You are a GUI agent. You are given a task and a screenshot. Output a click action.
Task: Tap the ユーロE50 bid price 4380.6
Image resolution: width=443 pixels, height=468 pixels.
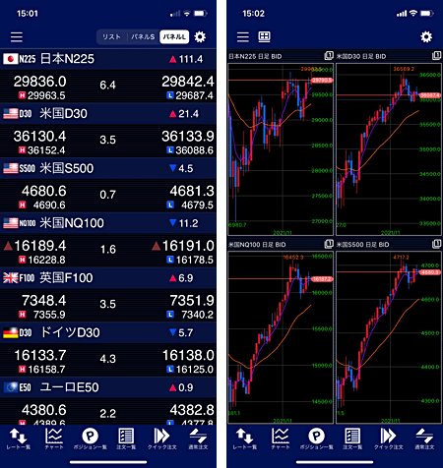click(x=44, y=410)
